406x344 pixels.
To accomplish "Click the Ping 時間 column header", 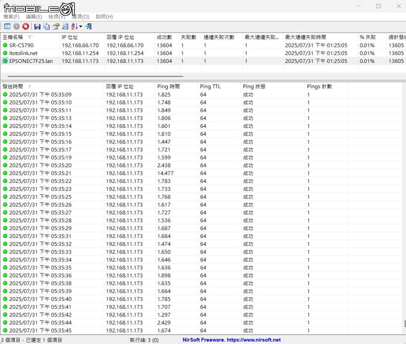I will tap(176, 87).
